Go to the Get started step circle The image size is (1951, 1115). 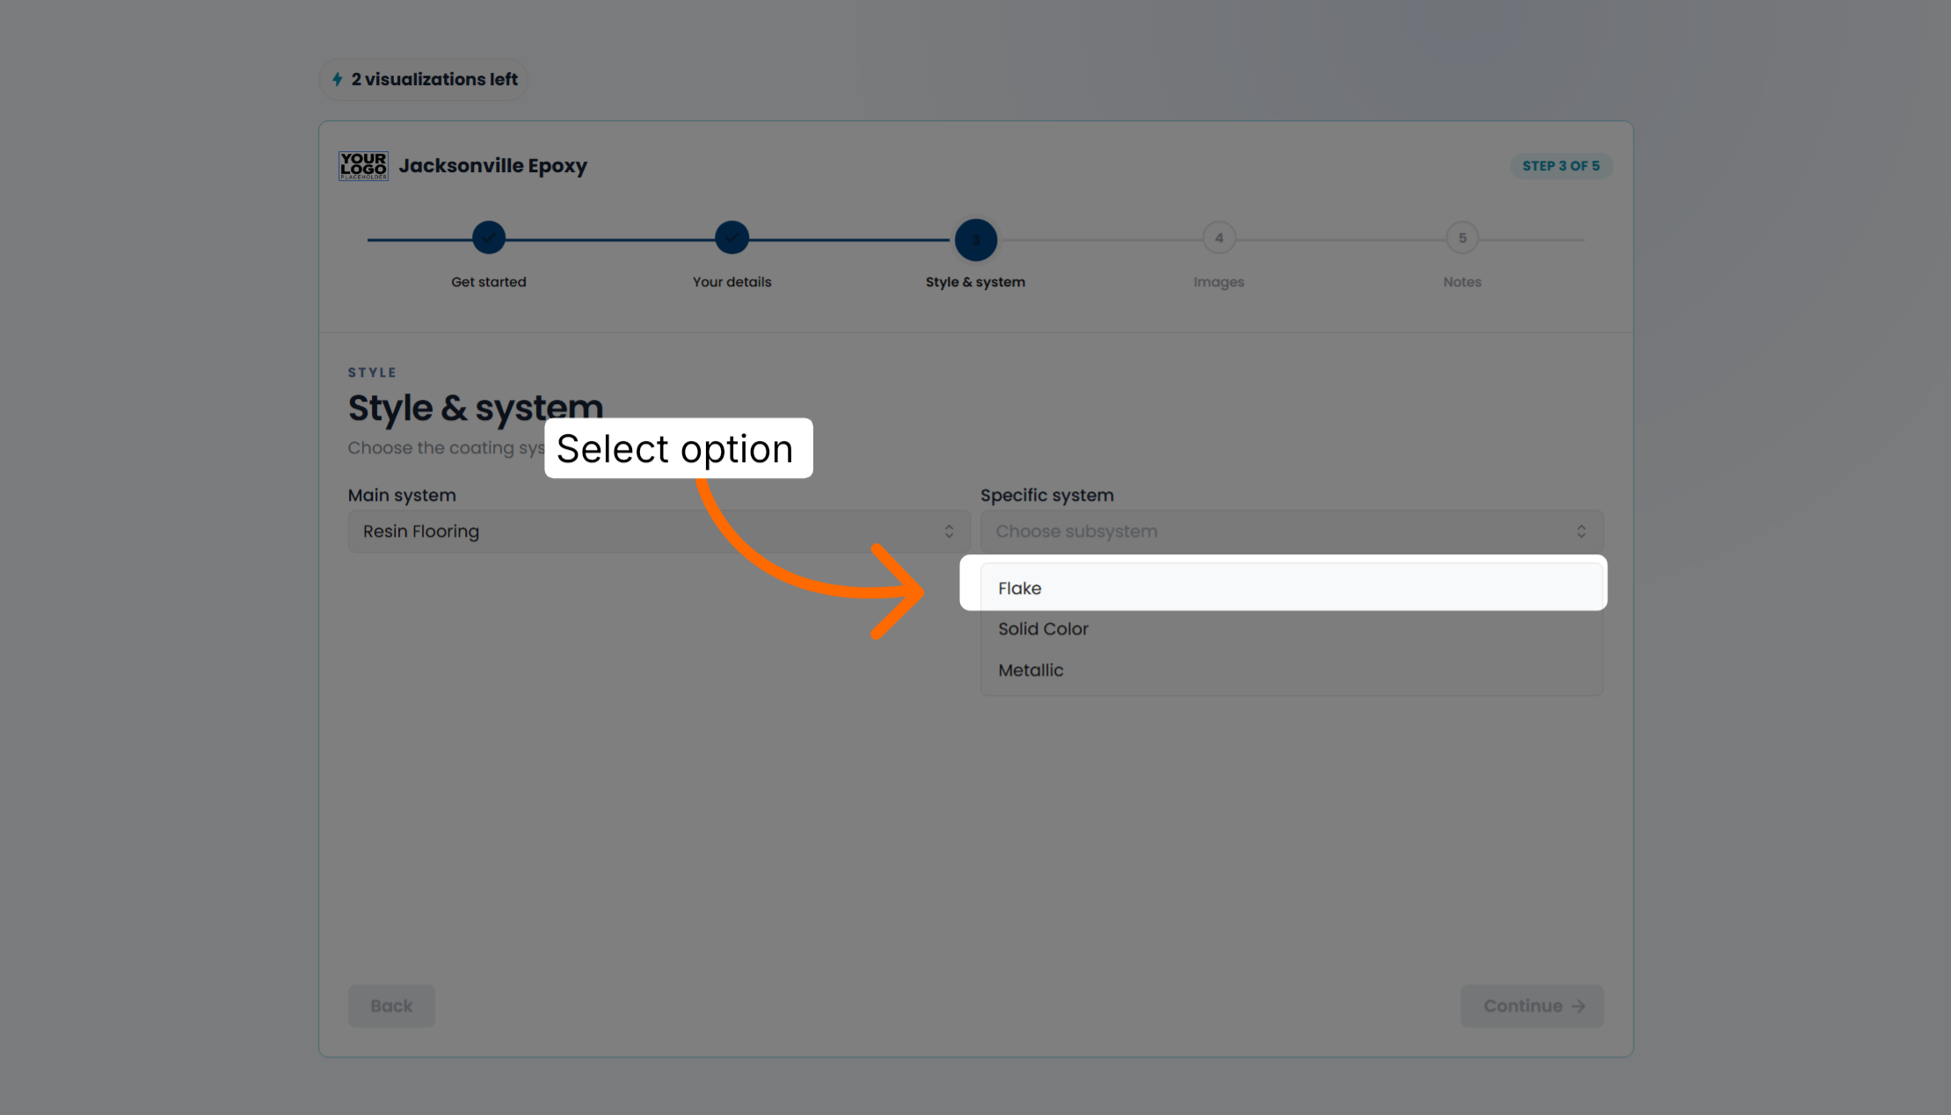(x=489, y=237)
